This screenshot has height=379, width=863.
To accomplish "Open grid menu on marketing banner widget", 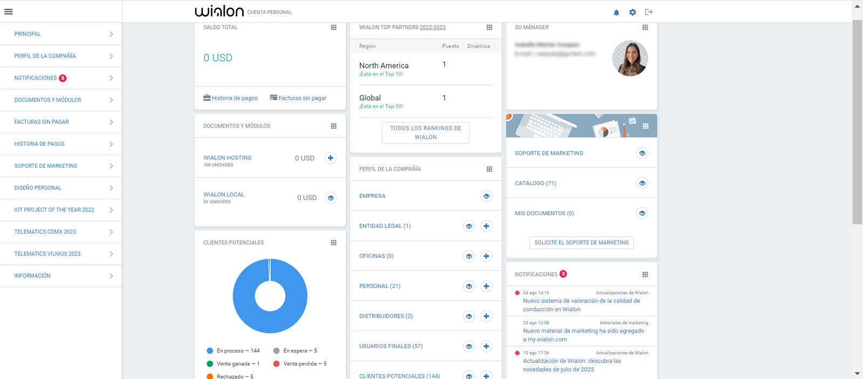I will tap(645, 126).
